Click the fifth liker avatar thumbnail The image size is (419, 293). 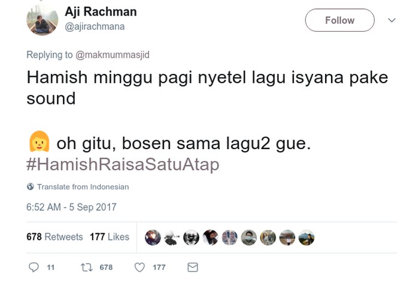pyautogui.click(x=230, y=237)
